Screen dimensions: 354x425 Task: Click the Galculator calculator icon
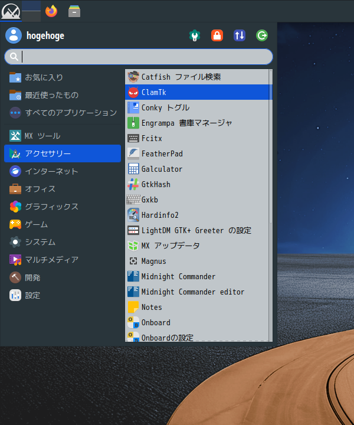coord(133,169)
